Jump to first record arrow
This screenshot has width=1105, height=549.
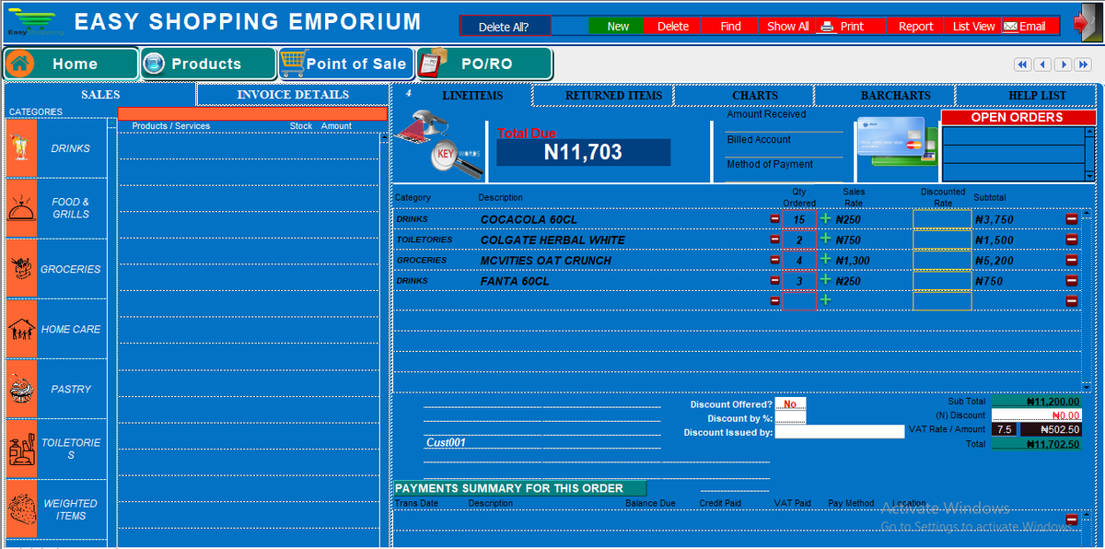(x=1022, y=64)
